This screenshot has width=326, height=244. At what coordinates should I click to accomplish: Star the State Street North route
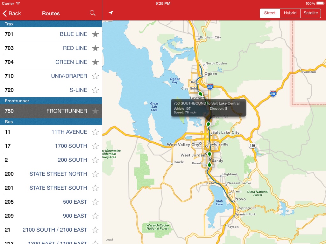96,174
